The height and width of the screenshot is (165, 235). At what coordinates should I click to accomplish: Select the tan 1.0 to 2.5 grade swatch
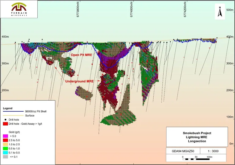pyautogui.click(x=5, y=144)
